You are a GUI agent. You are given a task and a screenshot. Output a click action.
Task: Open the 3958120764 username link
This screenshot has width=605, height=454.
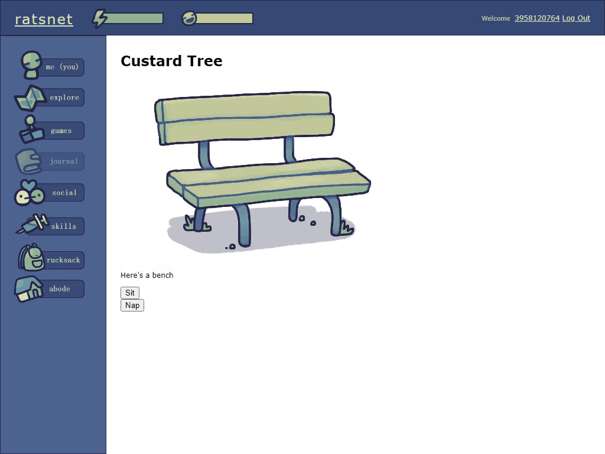tap(536, 18)
